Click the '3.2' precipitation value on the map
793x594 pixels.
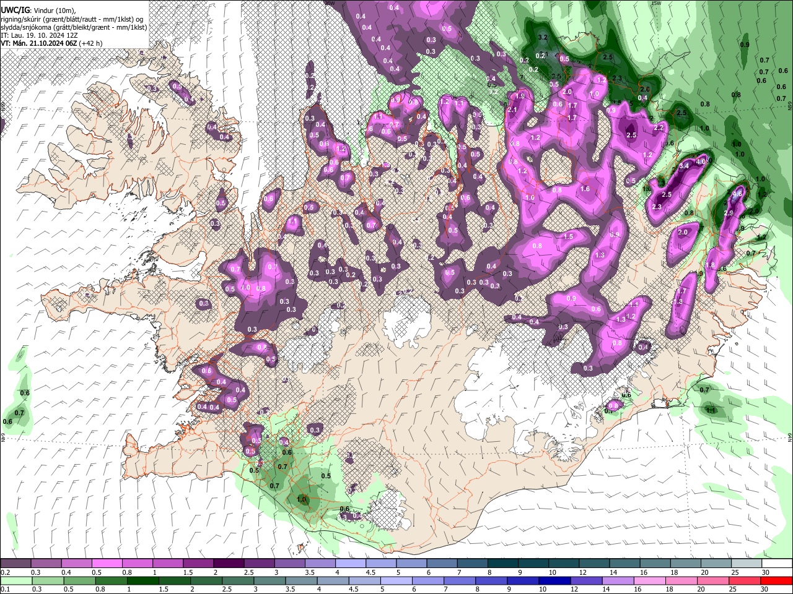point(543,38)
